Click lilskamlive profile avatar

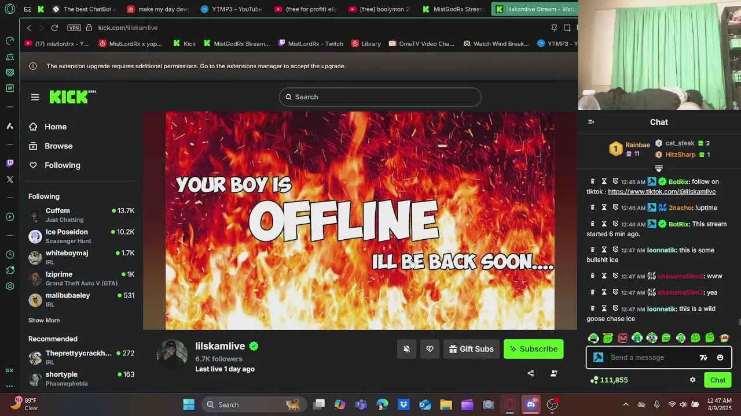click(172, 354)
